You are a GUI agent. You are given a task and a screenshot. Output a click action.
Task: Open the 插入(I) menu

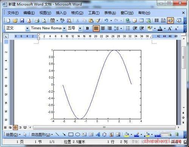[x=61, y=13]
